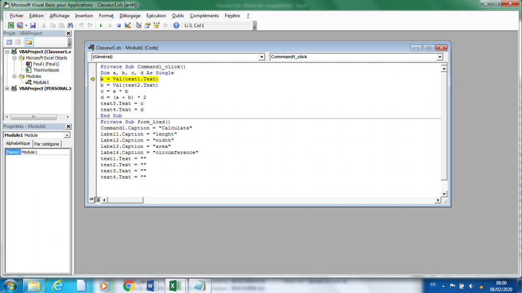
Task: Open the Command1_click procedure dropdown
Action: point(440,57)
